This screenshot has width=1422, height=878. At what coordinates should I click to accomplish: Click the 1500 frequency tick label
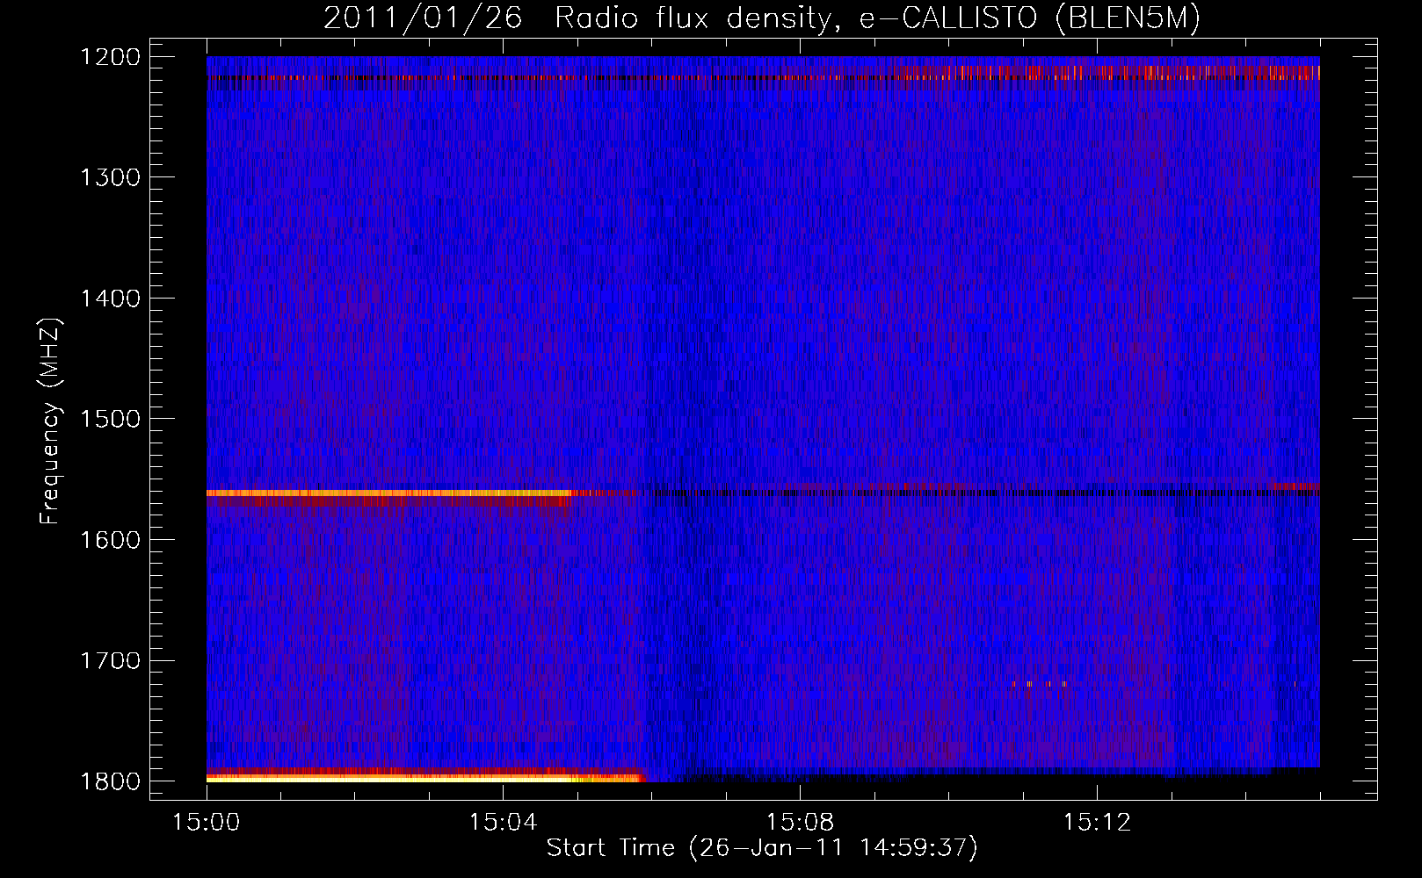111,419
